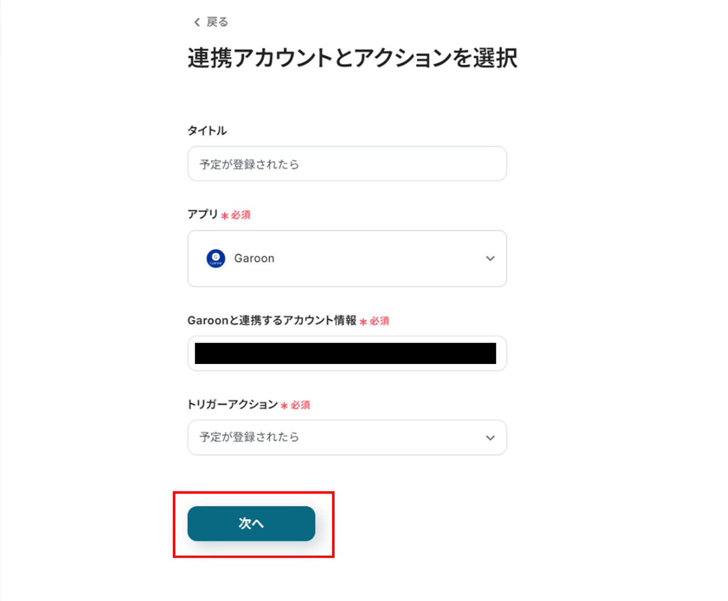Screen dimensions: 728x601
Task: Focus the タイトル input field
Action: [x=347, y=164]
